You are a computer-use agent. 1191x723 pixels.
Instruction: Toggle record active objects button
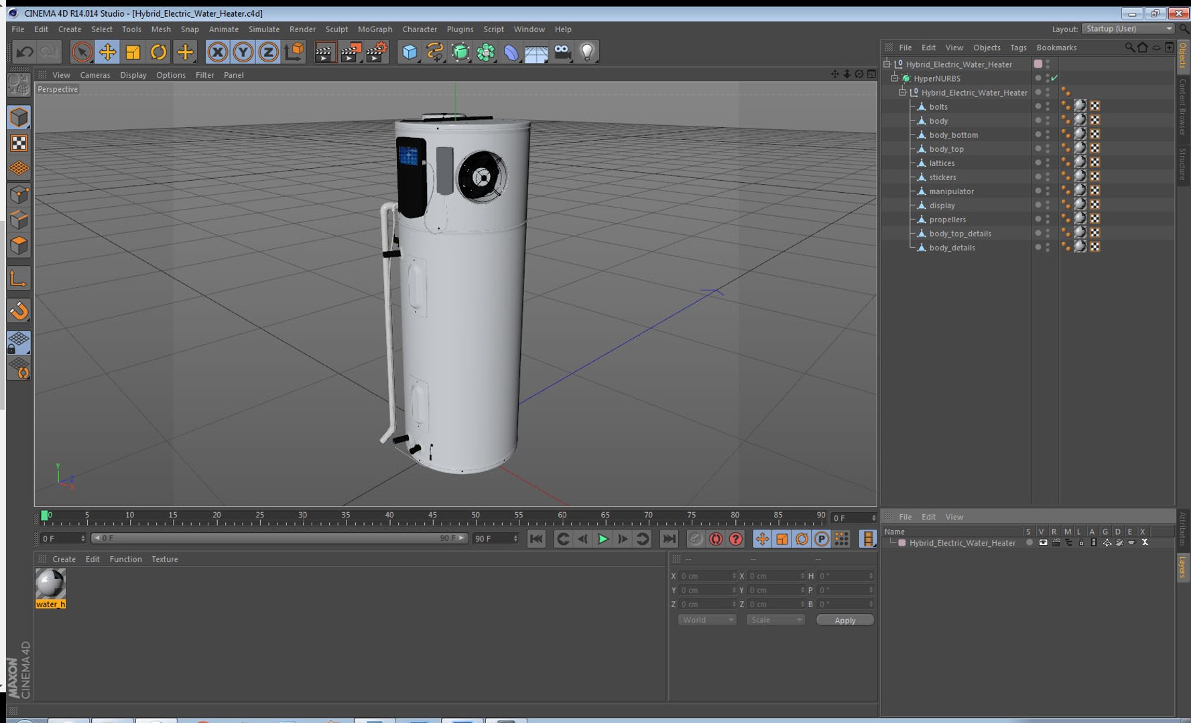click(x=696, y=539)
